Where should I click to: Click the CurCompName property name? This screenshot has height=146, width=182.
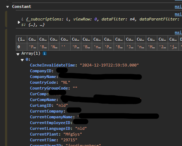[43, 100]
